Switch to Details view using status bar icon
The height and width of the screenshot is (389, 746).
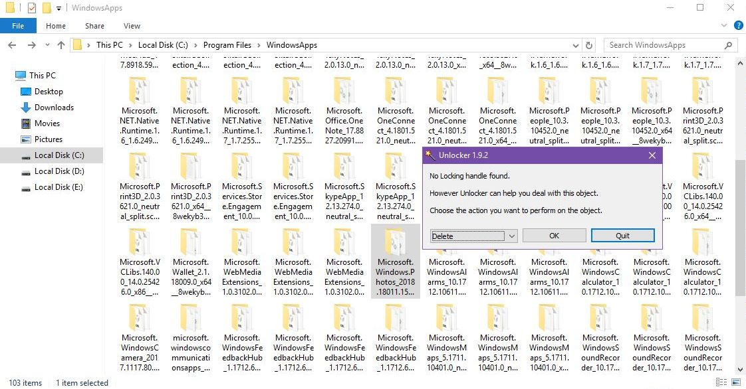coord(721,382)
